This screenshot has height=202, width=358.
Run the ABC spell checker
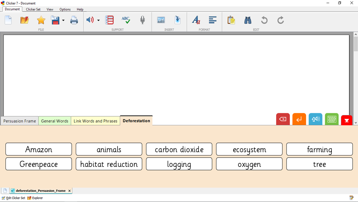click(126, 20)
